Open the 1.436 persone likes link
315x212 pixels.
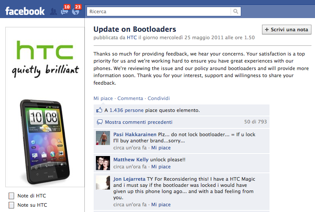[126, 110]
